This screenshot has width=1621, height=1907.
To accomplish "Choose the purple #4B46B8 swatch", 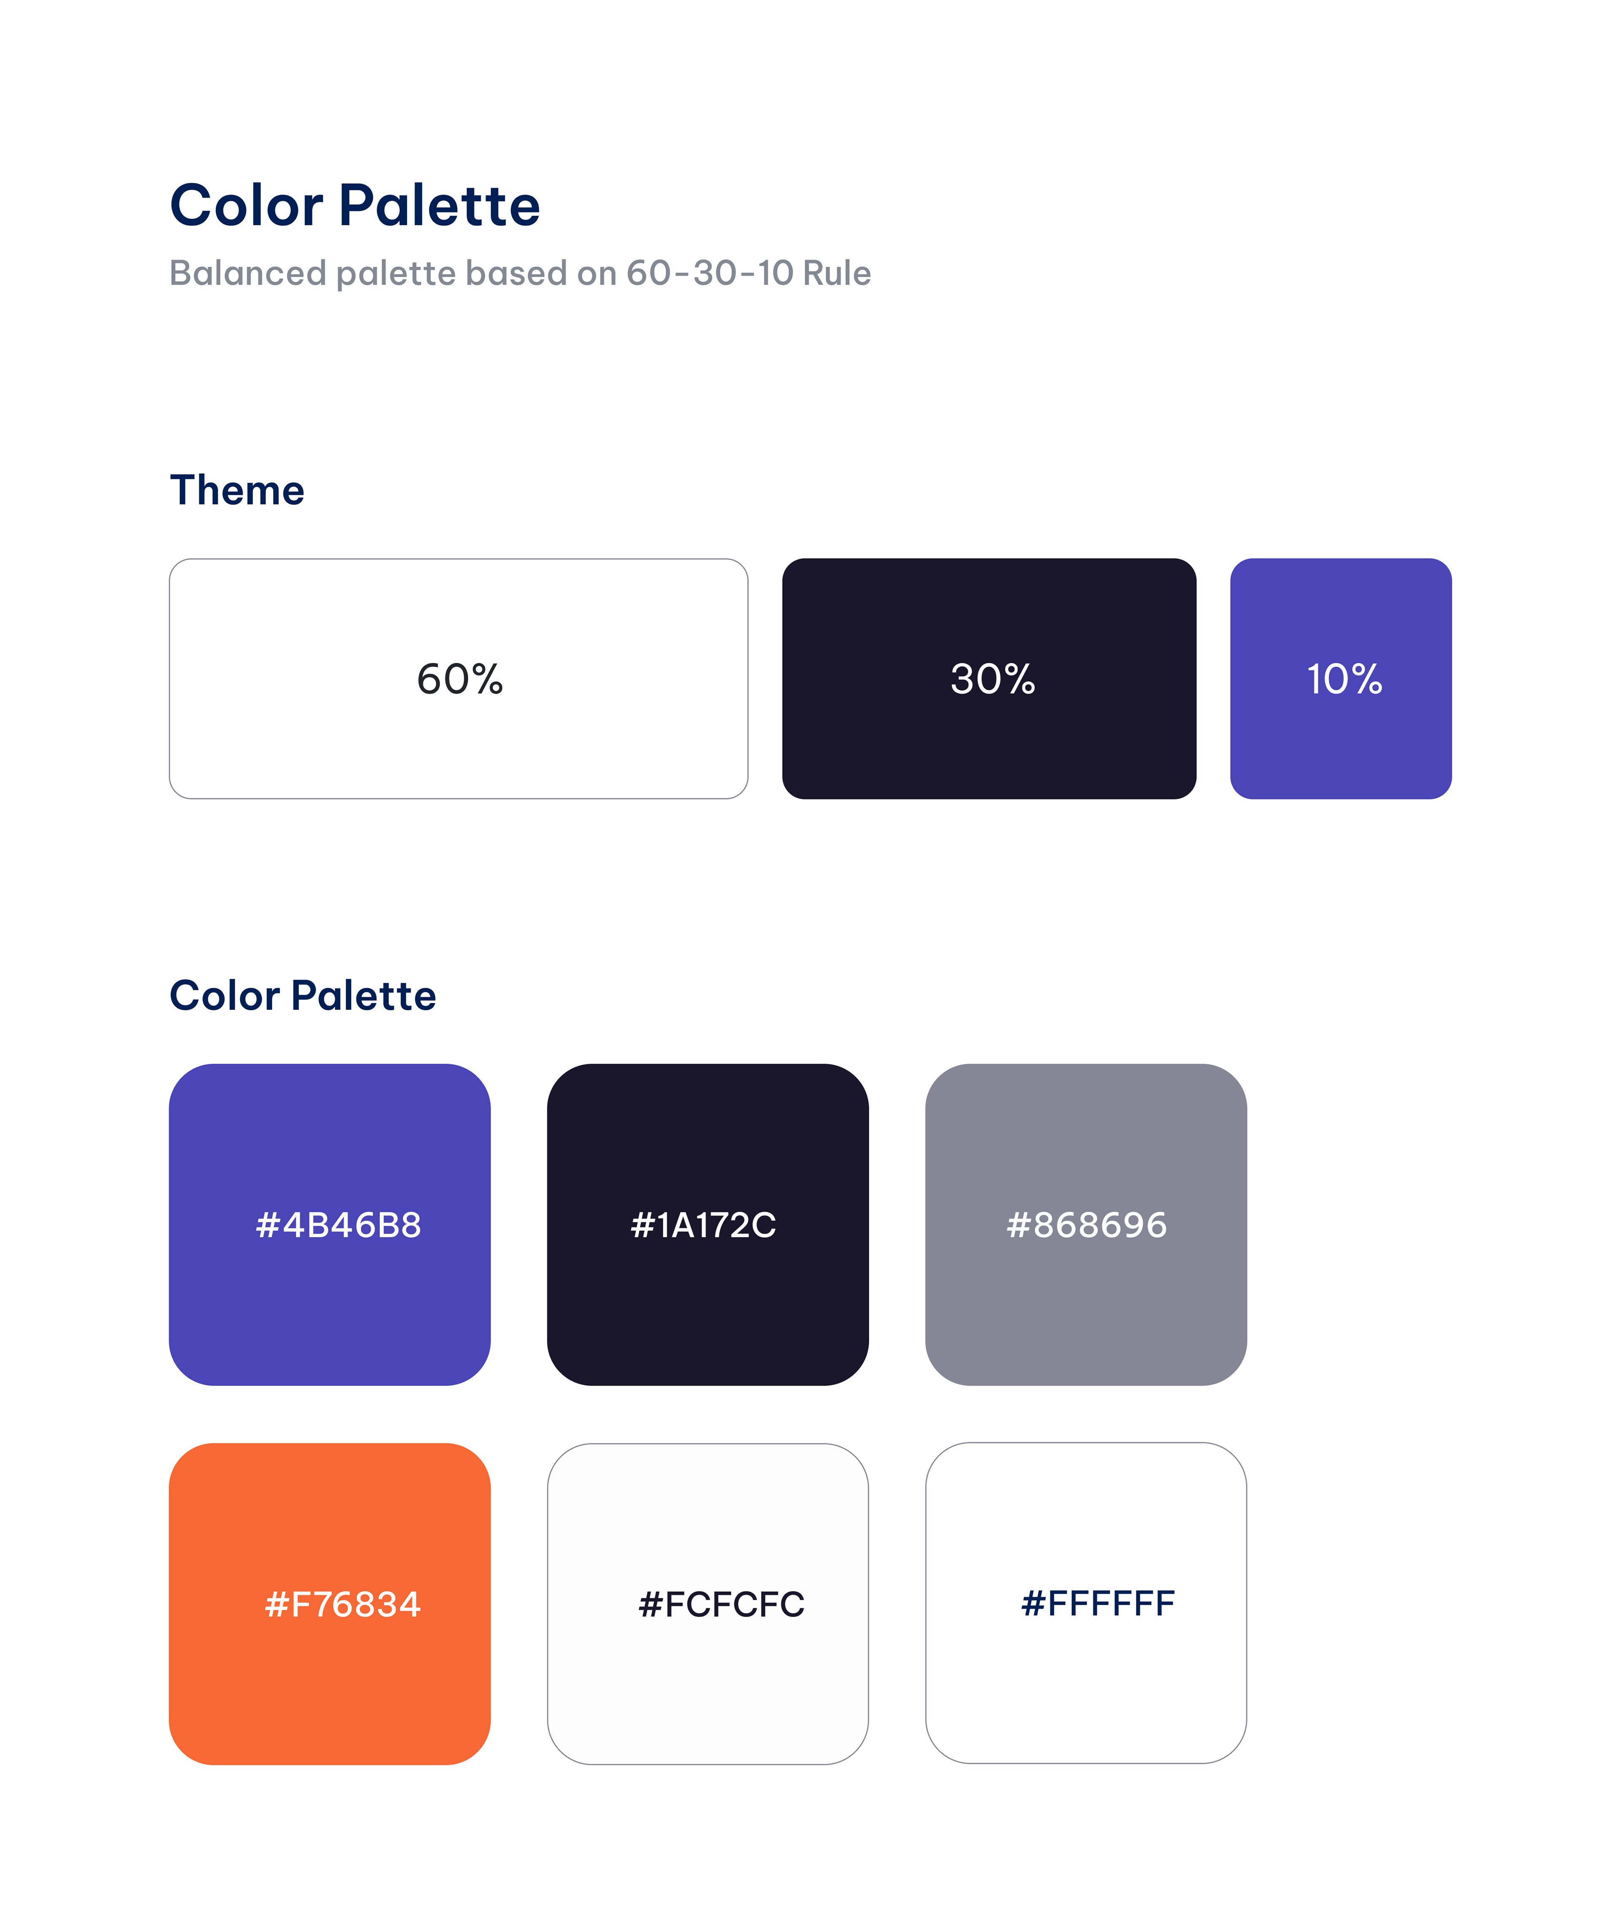I will 330,1225.
